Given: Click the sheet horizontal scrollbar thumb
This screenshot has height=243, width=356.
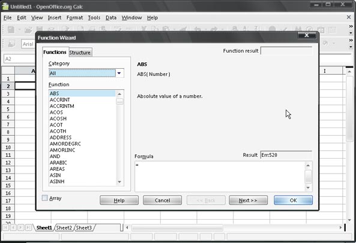Looking at the screenshot, I should 177,227.
